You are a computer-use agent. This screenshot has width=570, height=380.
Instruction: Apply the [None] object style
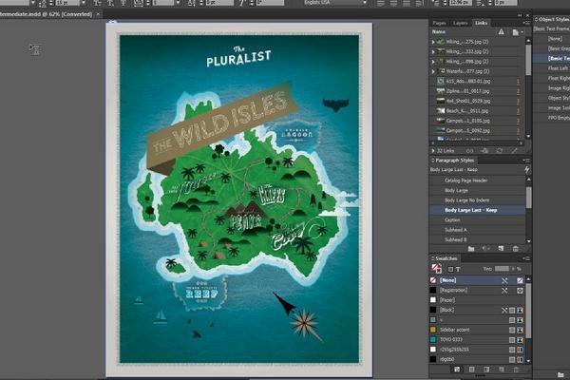pos(553,38)
